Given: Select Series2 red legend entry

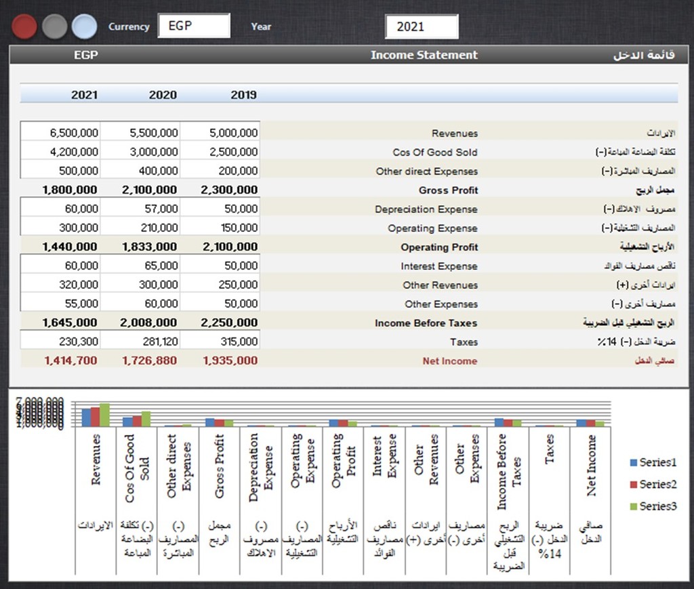Looking at the screenshot, I should (653, 484).
